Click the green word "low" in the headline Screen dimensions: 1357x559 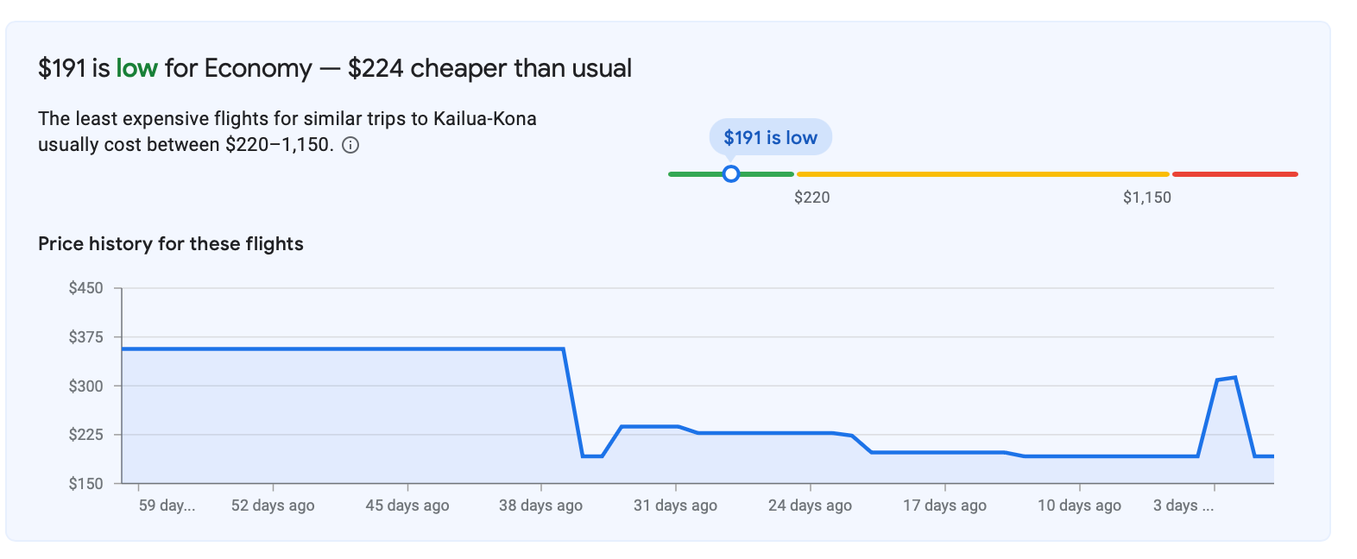[x=136, y=68]
